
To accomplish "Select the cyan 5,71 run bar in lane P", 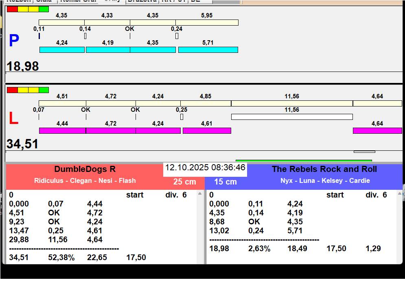I will tap(208, 50).
